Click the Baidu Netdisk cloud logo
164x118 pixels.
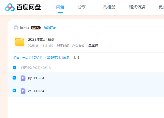coord(10,7)
